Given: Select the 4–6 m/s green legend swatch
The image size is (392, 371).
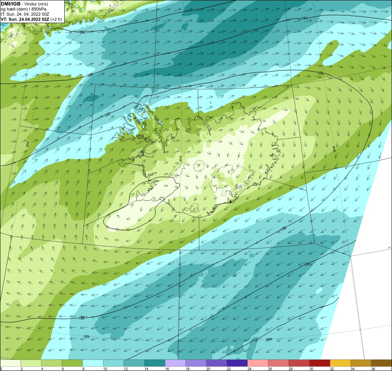Looking at the screenshot, I should coord(51,363).
